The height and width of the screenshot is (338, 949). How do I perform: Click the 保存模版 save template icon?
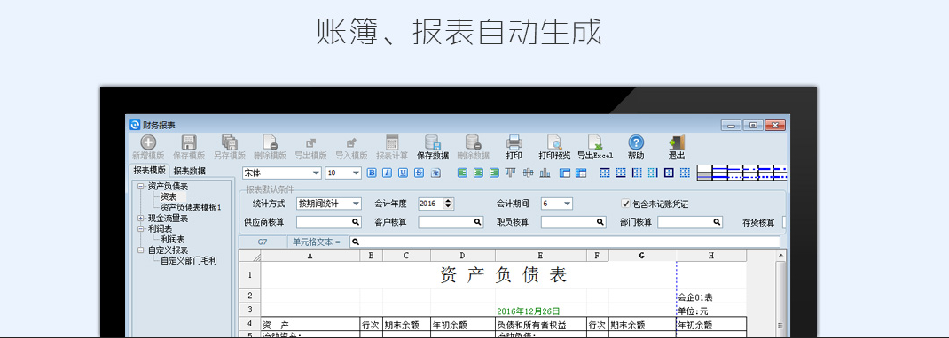pos(189,142)
